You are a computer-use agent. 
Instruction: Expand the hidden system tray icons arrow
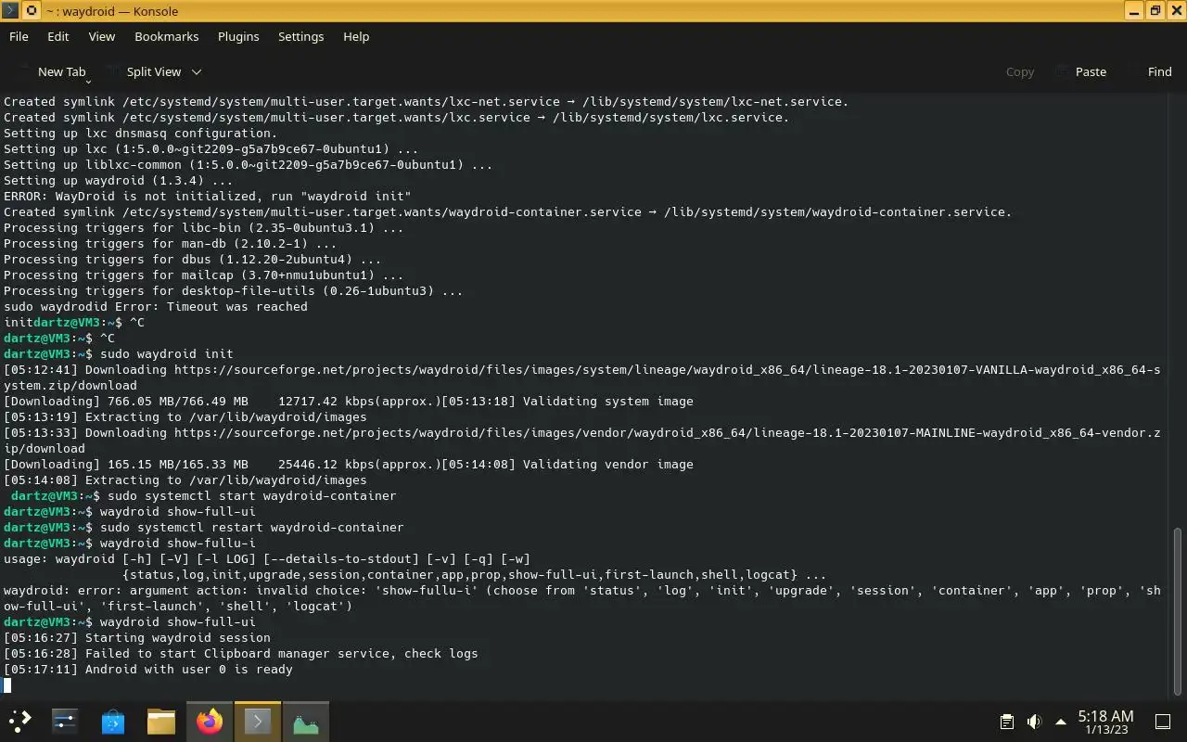tap(1061, 722)
